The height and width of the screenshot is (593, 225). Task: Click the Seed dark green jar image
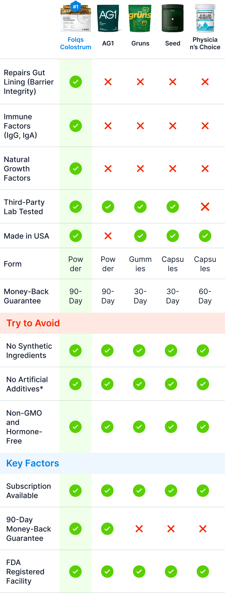pyautogui.click(x=173, y=18)
